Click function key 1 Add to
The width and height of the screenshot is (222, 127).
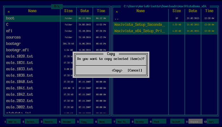click(x=13, y=122)
